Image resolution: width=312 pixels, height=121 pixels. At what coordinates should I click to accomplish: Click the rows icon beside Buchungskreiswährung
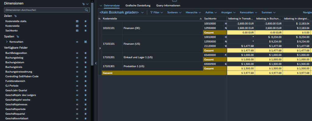click(x=77, y=72)
